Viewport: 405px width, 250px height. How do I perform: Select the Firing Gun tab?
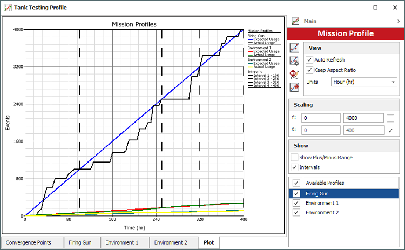point(80,242)
